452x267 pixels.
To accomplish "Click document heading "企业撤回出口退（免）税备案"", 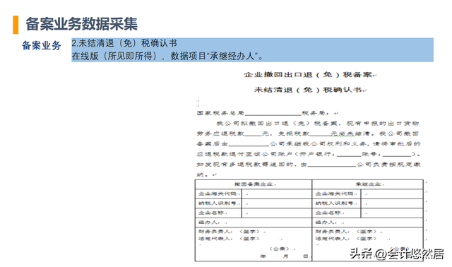I will tap(308, 75).
